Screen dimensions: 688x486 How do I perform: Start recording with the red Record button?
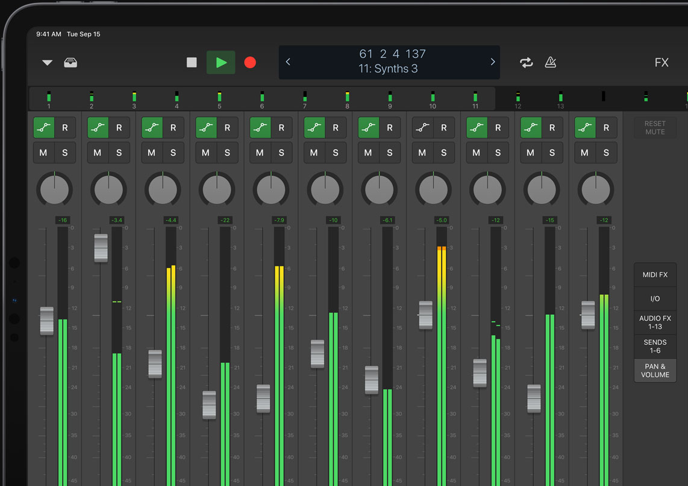tap(250, 62)
